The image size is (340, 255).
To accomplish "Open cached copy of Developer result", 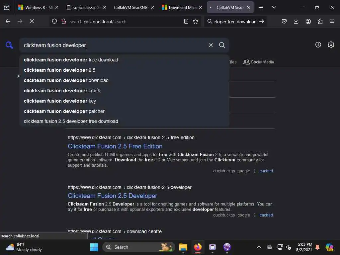I will coord(266,215).
